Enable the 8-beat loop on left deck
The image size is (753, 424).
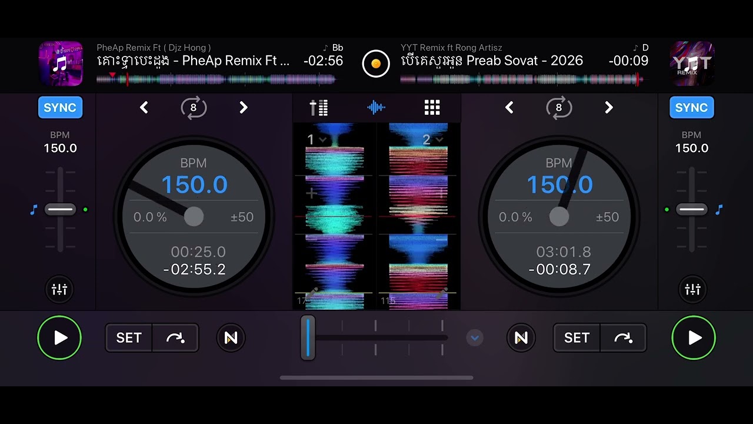(194, 108)
